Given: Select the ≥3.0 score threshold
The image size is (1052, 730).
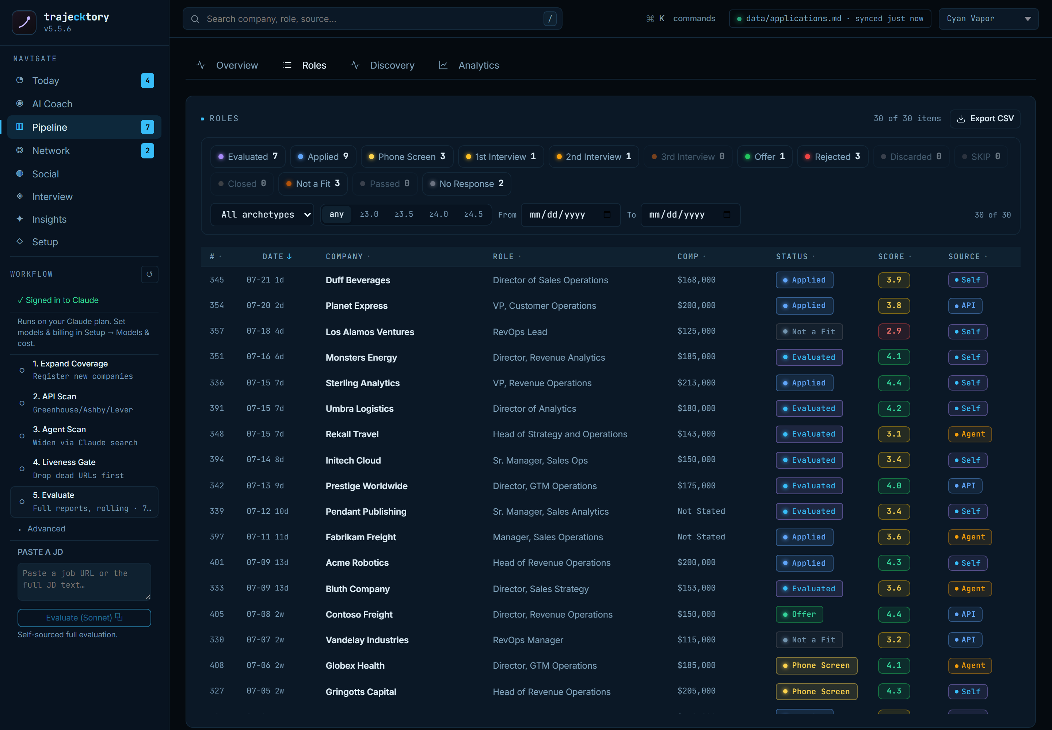Looking at the screenshot, I should [x=369, y=214].
